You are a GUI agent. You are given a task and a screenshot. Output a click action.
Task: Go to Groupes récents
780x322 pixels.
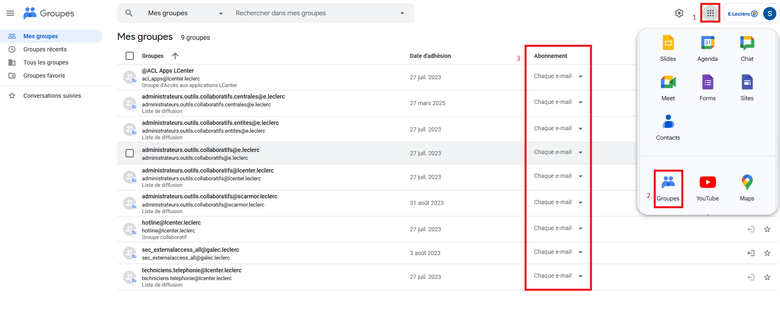45,49
